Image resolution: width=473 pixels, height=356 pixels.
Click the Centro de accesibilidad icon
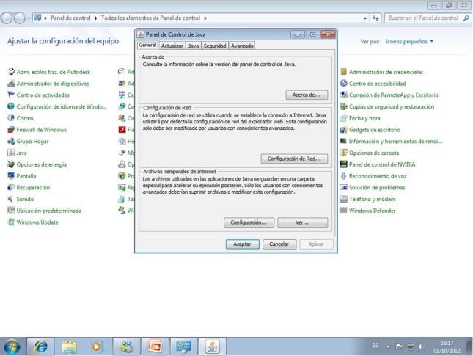(x=344, y=84)
